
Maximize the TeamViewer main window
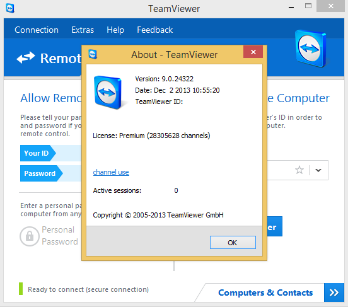click(x=308, y=6)
